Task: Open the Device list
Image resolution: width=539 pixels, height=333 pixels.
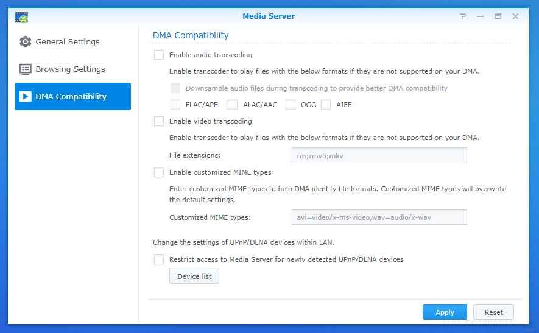Action: point(194,276)
